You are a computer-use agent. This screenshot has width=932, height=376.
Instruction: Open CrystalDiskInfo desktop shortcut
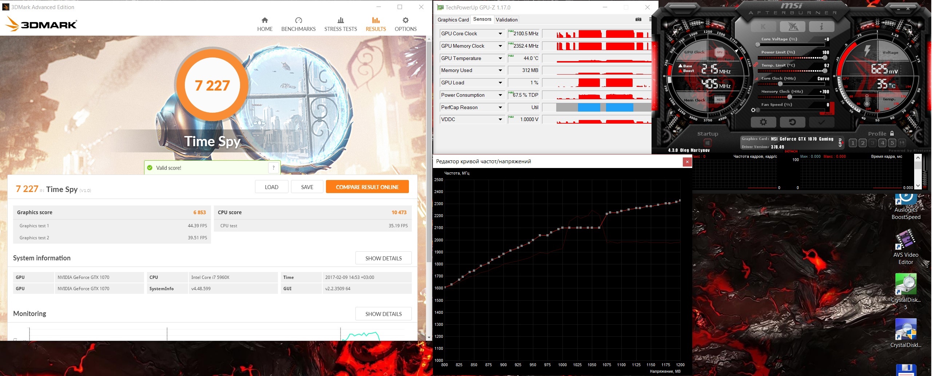(x=906, y=333)
